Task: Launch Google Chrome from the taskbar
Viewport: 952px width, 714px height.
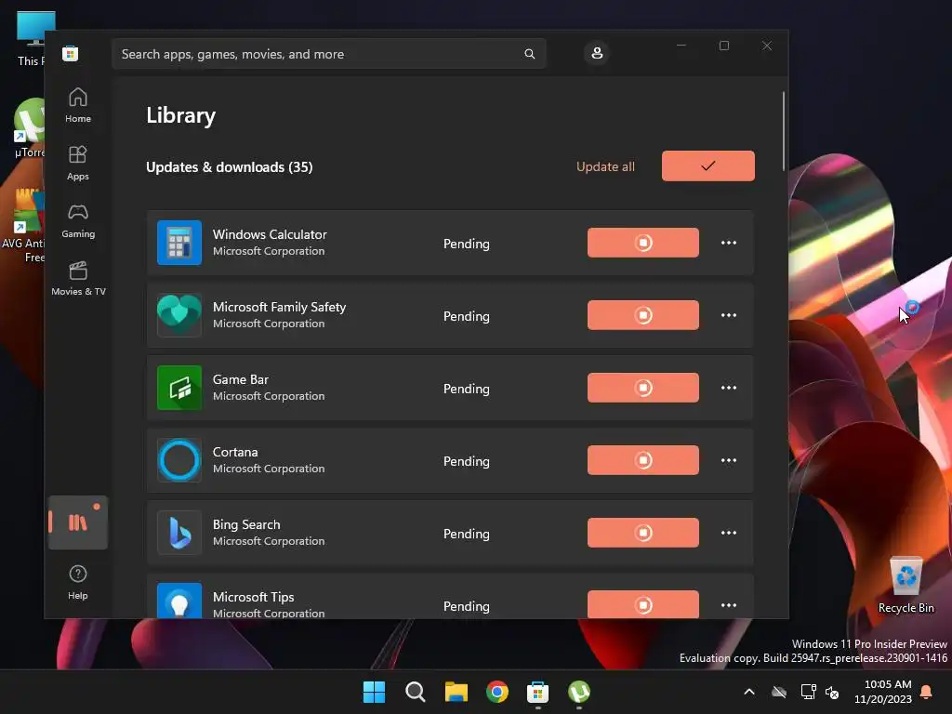Action: tap(497, 692)
